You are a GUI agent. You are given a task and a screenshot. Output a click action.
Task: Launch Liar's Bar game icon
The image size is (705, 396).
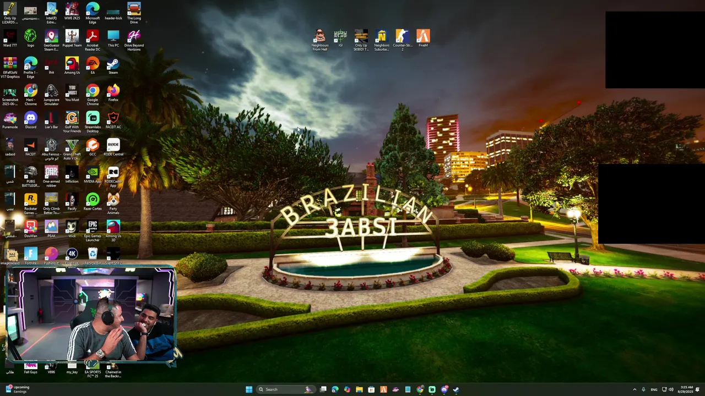51,120
